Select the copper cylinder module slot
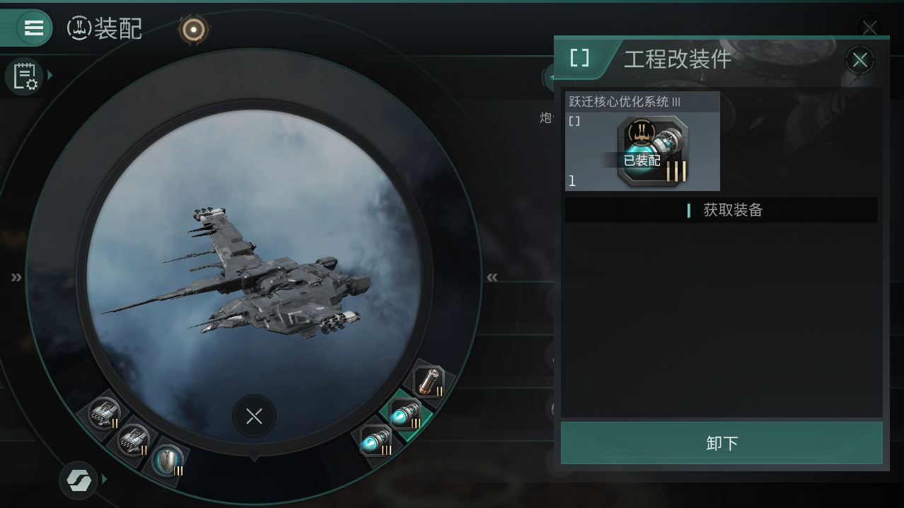 (429, 381)
